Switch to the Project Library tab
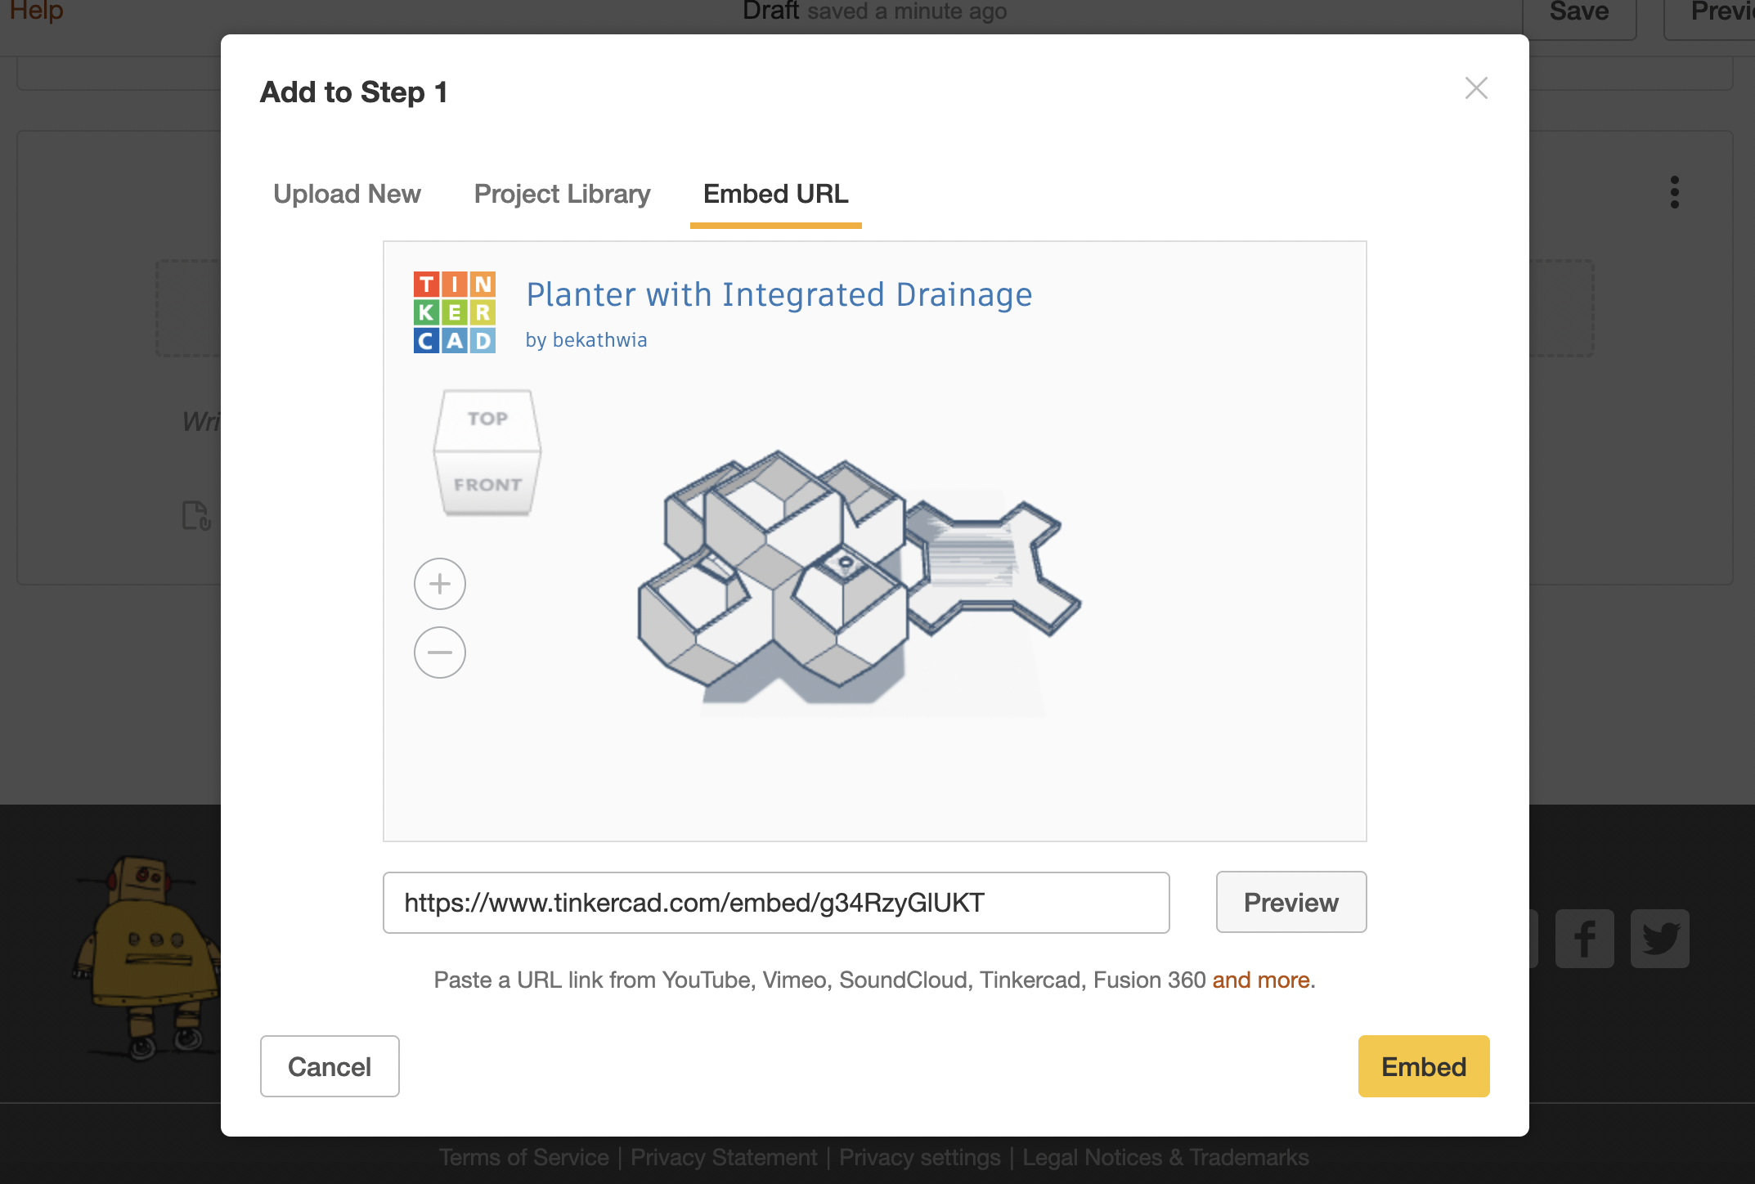This screenshot has width=1755, height=1184. (561, 194)
